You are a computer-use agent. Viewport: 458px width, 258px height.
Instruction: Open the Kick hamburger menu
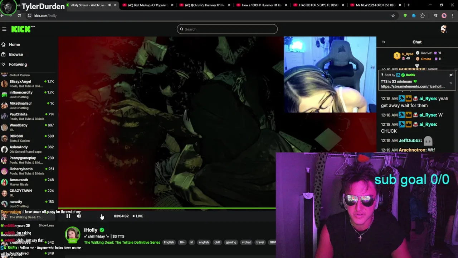(4, 29)
